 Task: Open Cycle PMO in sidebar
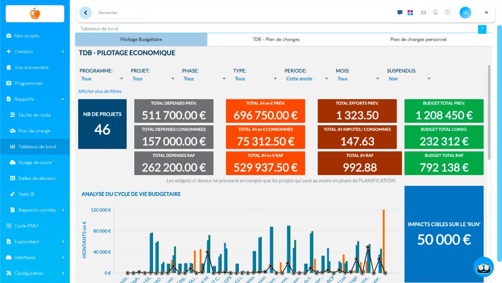(x=35, y=226)
